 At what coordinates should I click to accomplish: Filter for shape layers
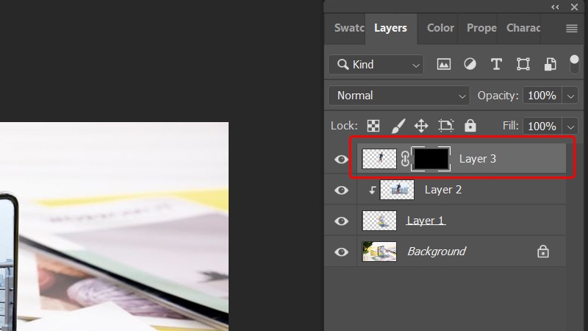click(x=523, y=64)
